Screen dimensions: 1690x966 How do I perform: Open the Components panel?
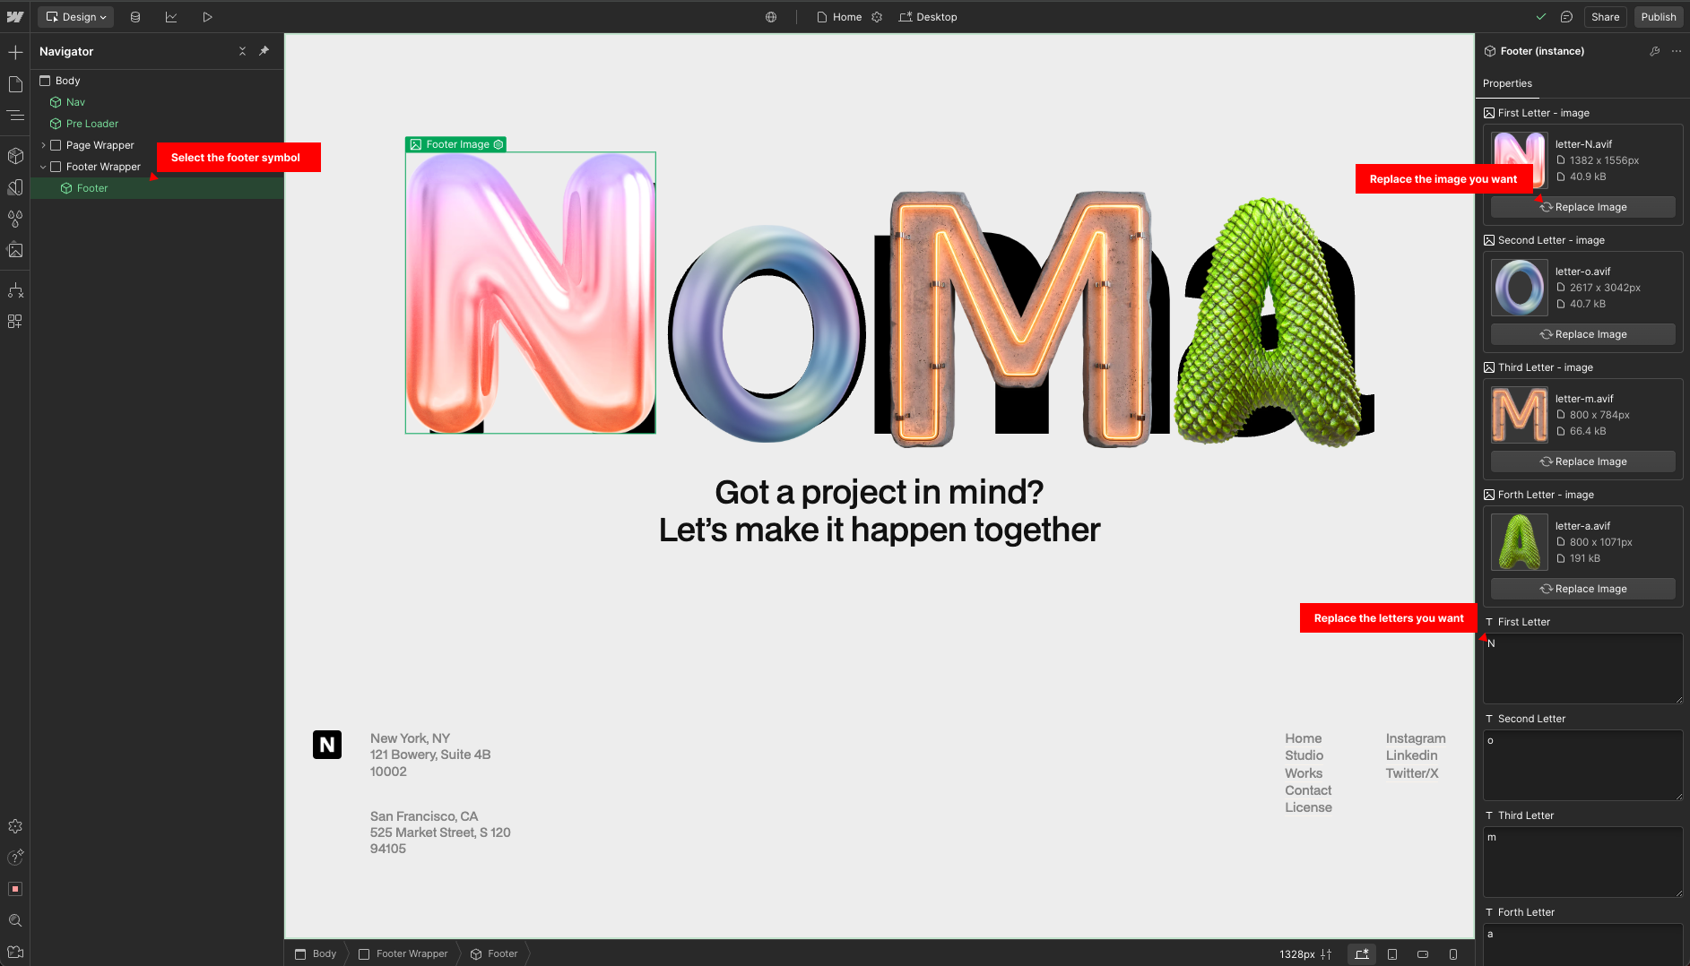coord(15,156)
